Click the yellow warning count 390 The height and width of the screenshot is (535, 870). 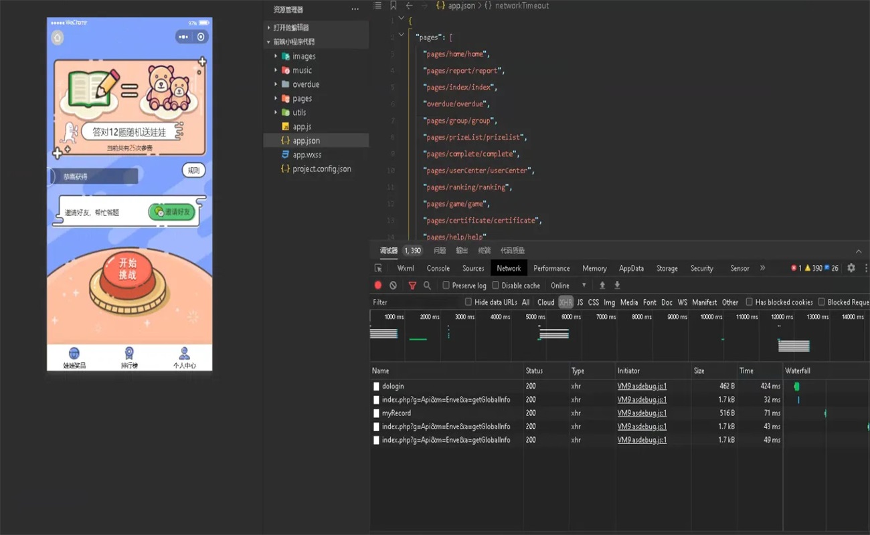tap(814, 268)
